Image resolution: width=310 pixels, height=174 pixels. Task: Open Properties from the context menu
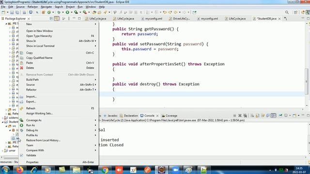click(x=59, y=162)
